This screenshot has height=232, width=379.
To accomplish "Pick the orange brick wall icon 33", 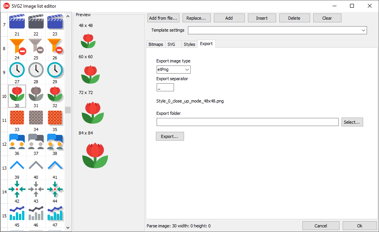I will pyautogui.click(x=17, y=118).
